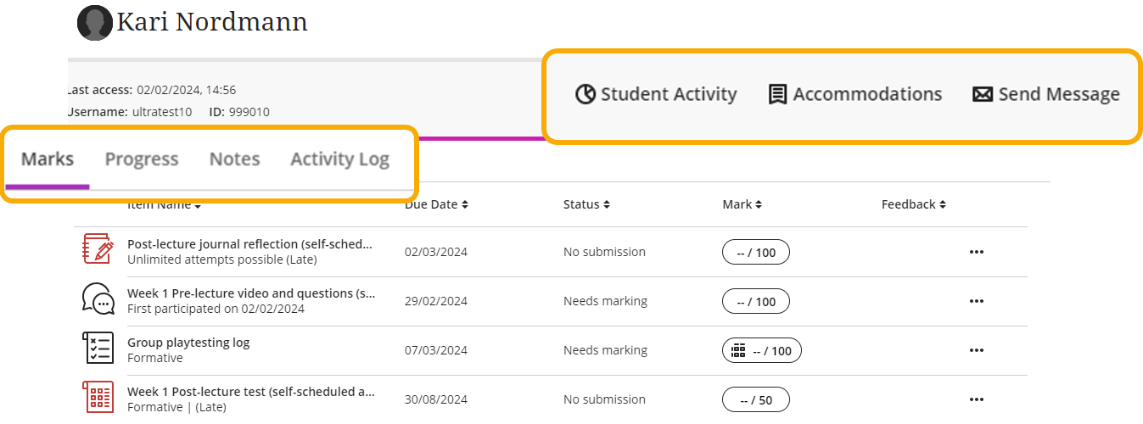Click No submission status of Post-lecture test

(604, 399)
